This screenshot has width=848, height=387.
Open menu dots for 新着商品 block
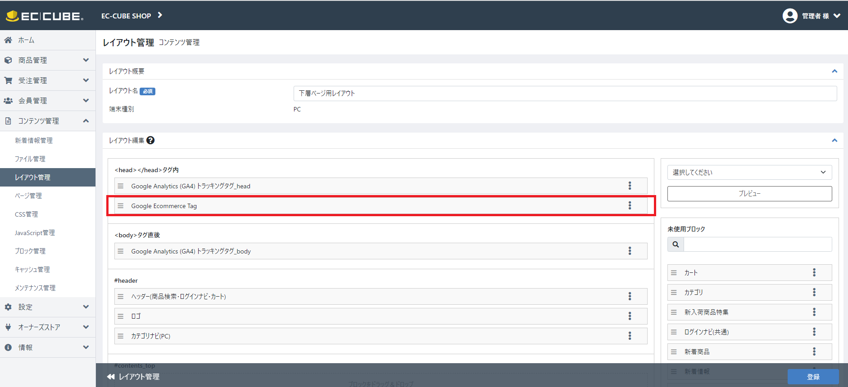(x=814, y=351)
